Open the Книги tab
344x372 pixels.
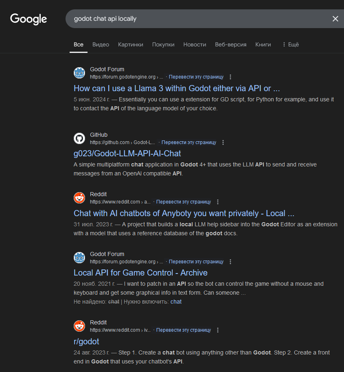pos(263,44)
